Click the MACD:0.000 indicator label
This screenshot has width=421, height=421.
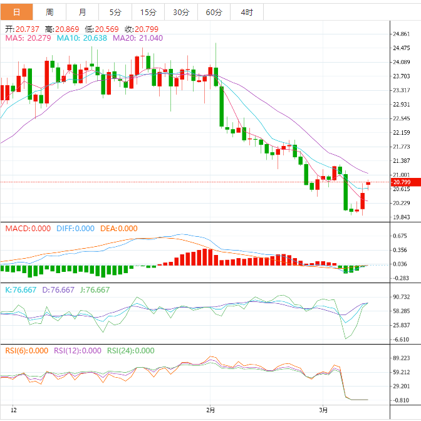pyautogui.click(x=28, y=229)
